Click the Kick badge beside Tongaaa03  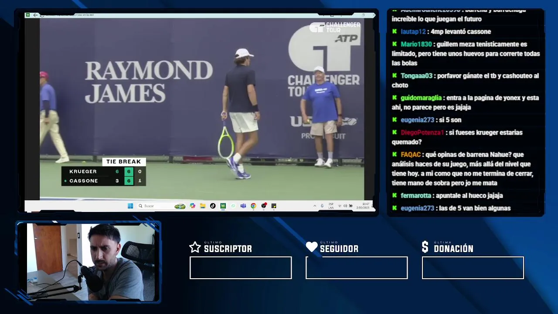click(395, 75)
